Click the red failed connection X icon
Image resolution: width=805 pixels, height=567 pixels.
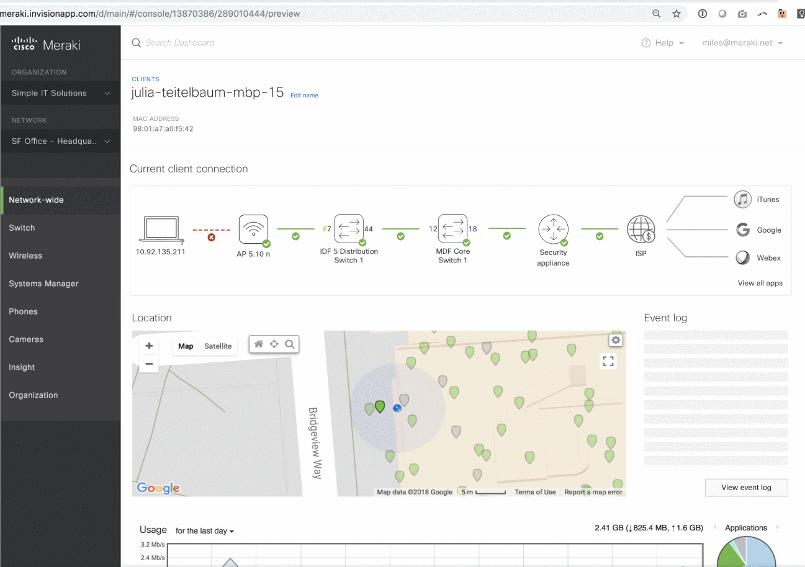click(211, 238)
